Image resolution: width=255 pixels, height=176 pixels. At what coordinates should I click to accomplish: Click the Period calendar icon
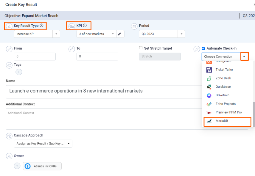click(x=134, y=26)
